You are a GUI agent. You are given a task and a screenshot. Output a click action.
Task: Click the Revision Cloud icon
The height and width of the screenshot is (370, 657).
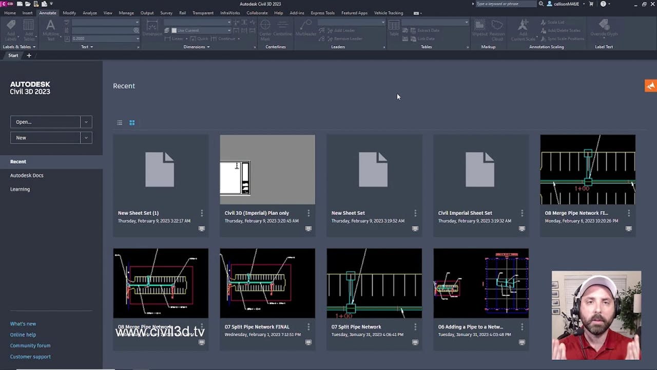pyautogui.click(x=497, y=30)
